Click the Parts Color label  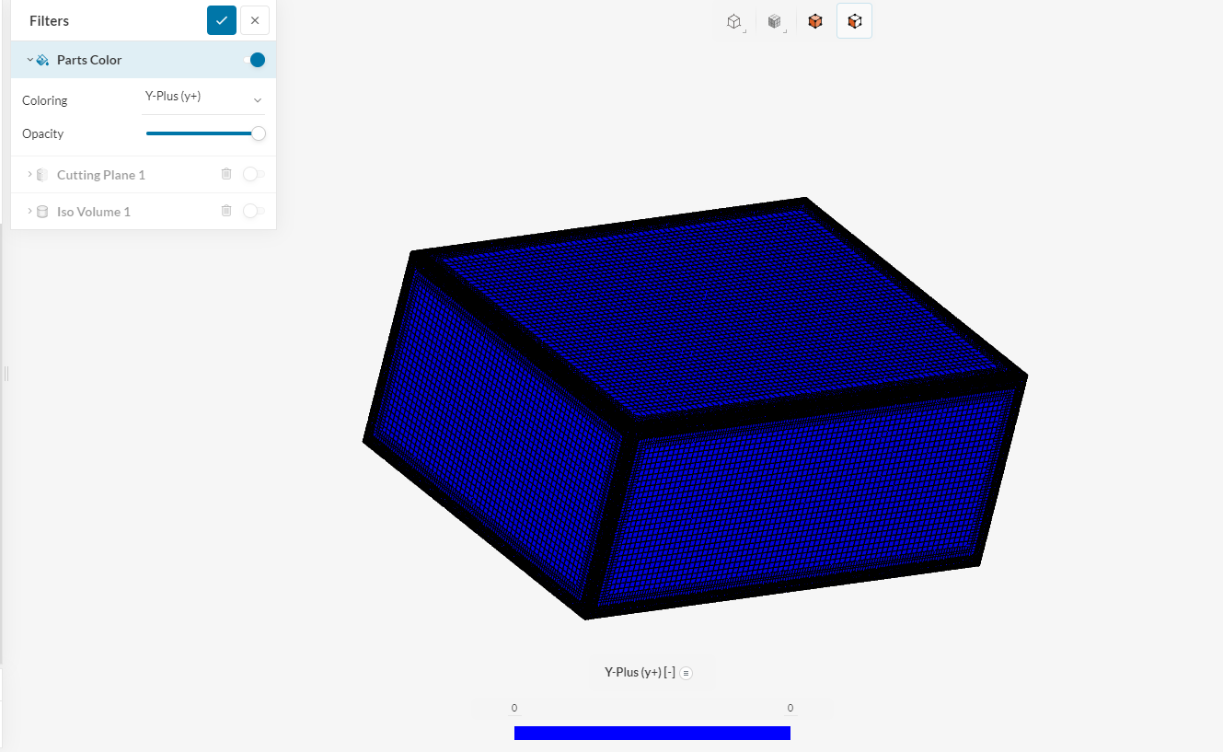tap(89, 60)
